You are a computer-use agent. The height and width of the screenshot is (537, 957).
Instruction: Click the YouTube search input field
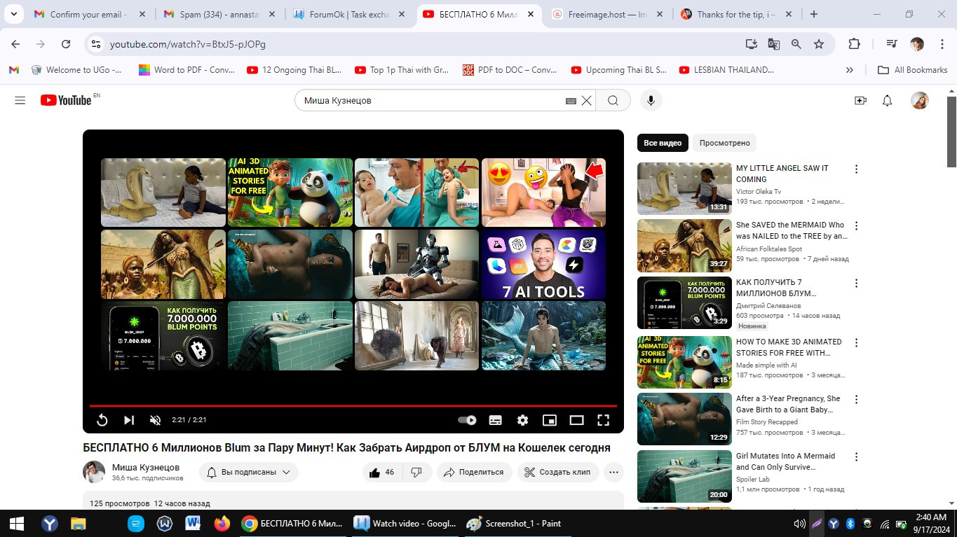tap(431, 100)
